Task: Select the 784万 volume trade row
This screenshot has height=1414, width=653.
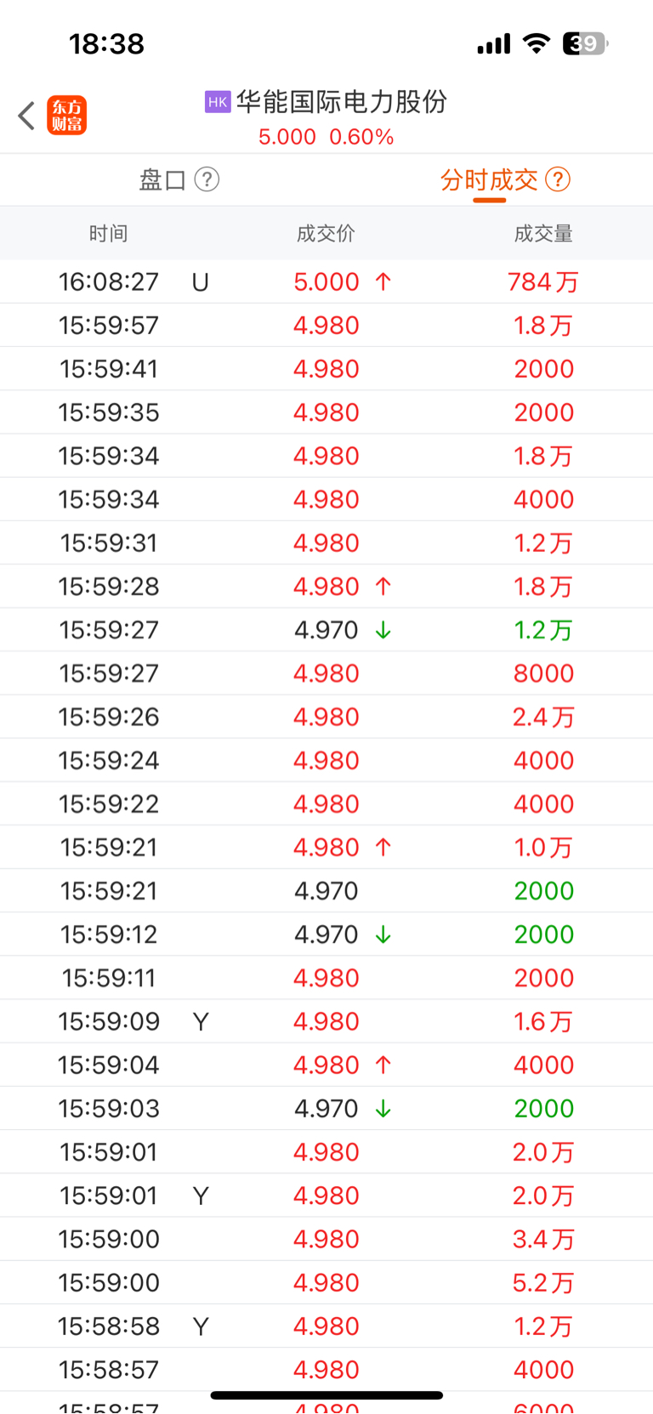Action: [326, 281]
